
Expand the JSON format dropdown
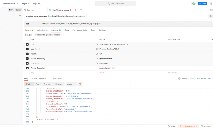point(71,84)
